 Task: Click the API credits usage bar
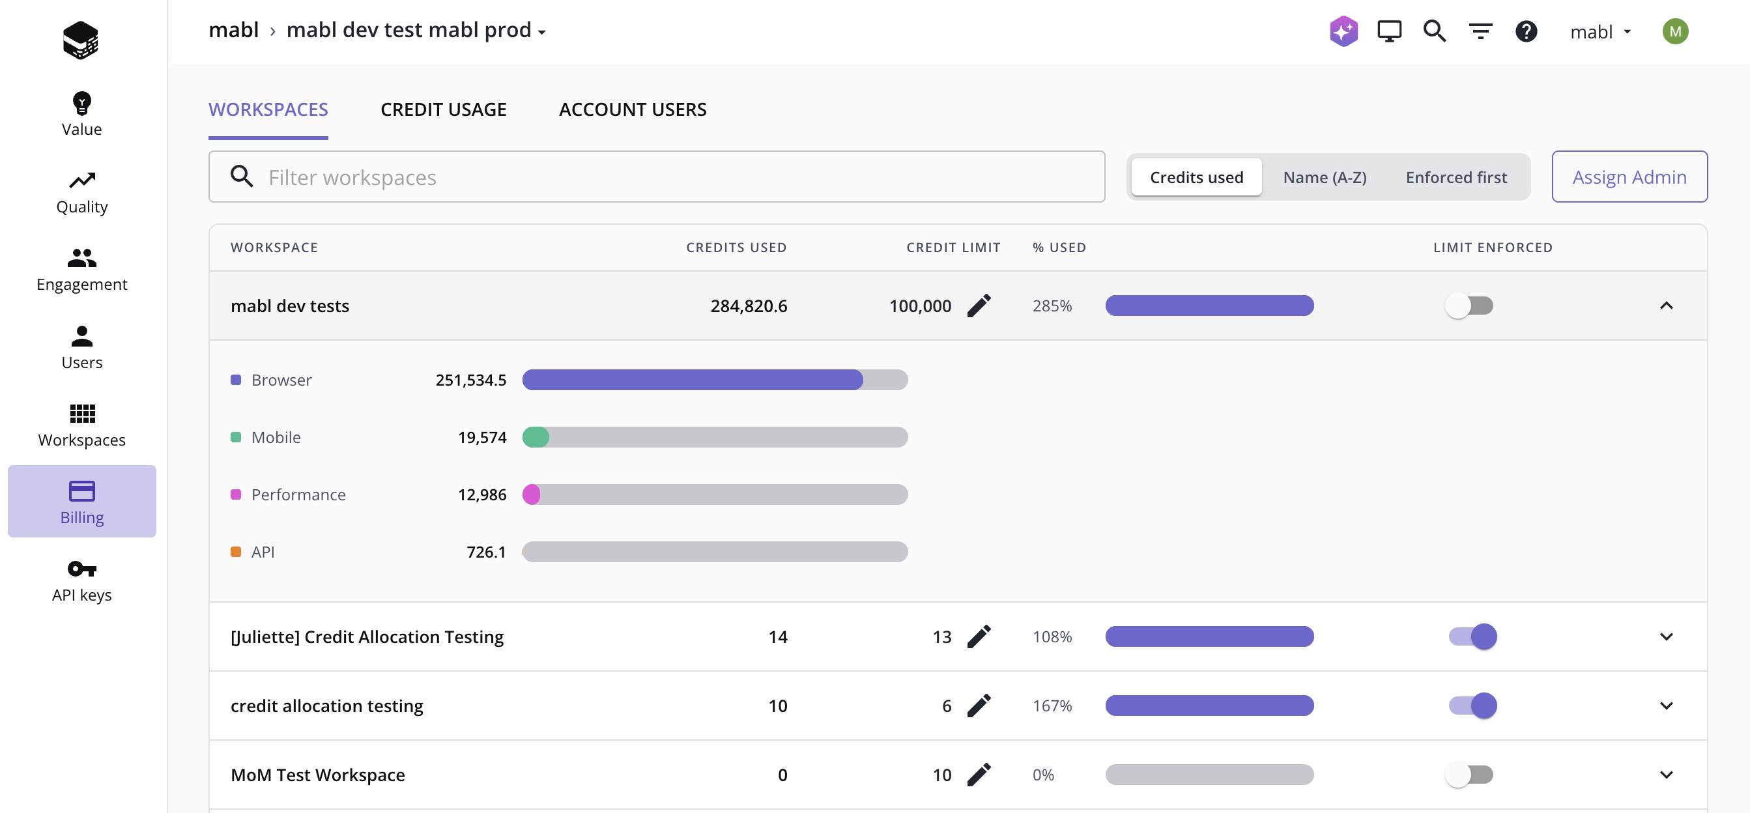(715, 552)
